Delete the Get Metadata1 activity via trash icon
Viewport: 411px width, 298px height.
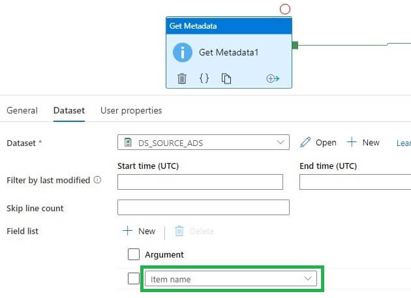click(x=182, y=78)
